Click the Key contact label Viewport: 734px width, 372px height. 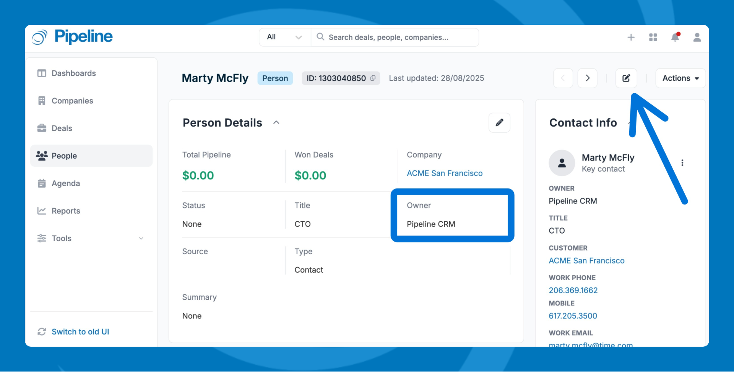pyautogui.click(x=603, y=169)
